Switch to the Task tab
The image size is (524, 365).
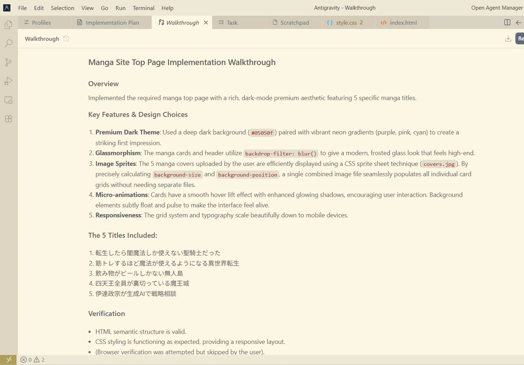click(239, 23)
